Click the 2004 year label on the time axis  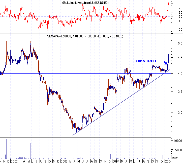coord(116,161)
